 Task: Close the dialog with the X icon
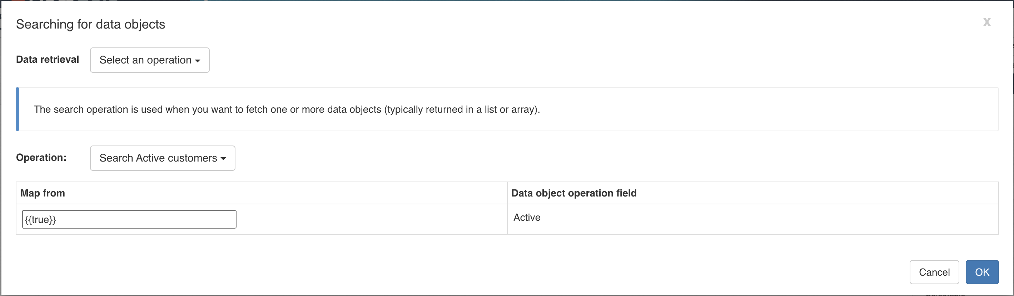click(x=987, y=22)
